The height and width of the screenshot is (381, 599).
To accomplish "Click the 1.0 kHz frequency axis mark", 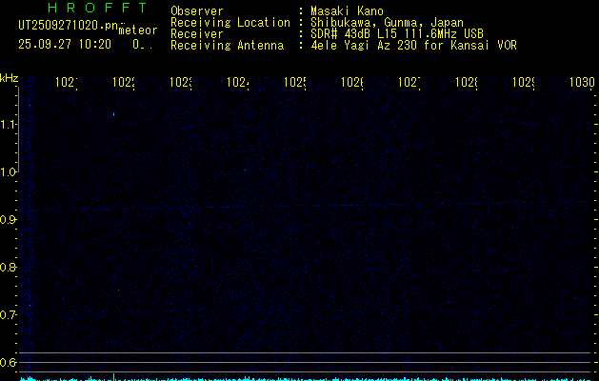I will [9, 172].
